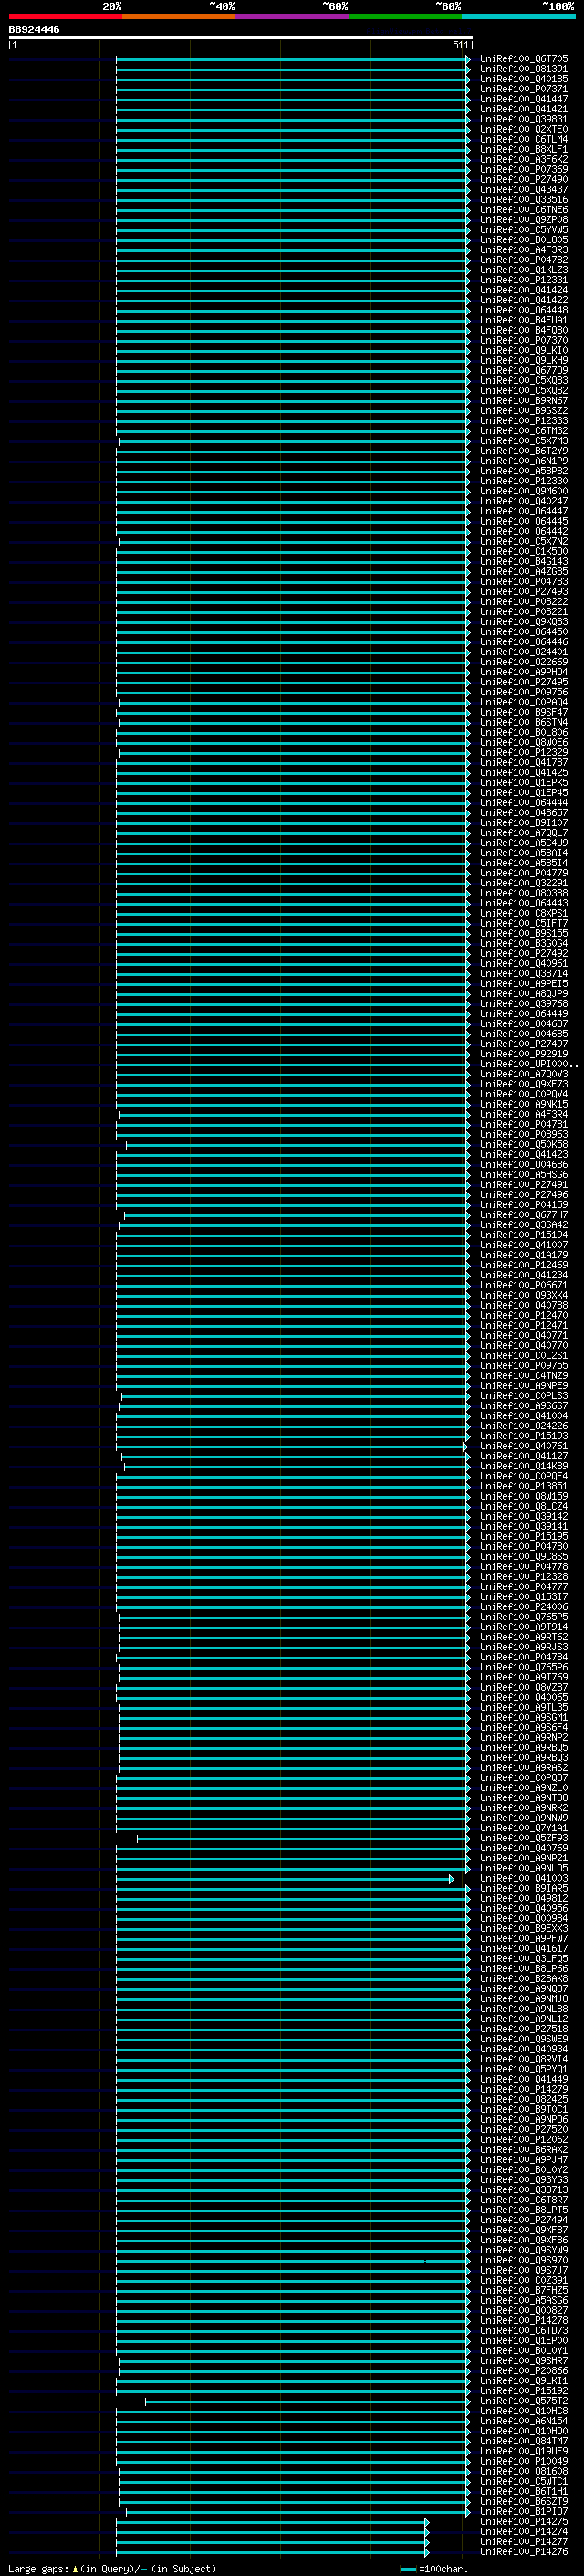Select hit label UniRef100_P27490
This screenshot has width=584, height=2576.
pyautogui.click(x=524, y=180)
